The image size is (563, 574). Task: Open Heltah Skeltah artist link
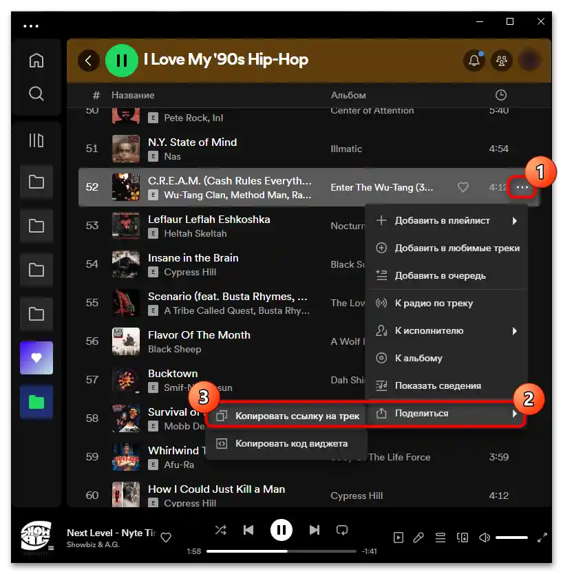(x=195, y=233)
